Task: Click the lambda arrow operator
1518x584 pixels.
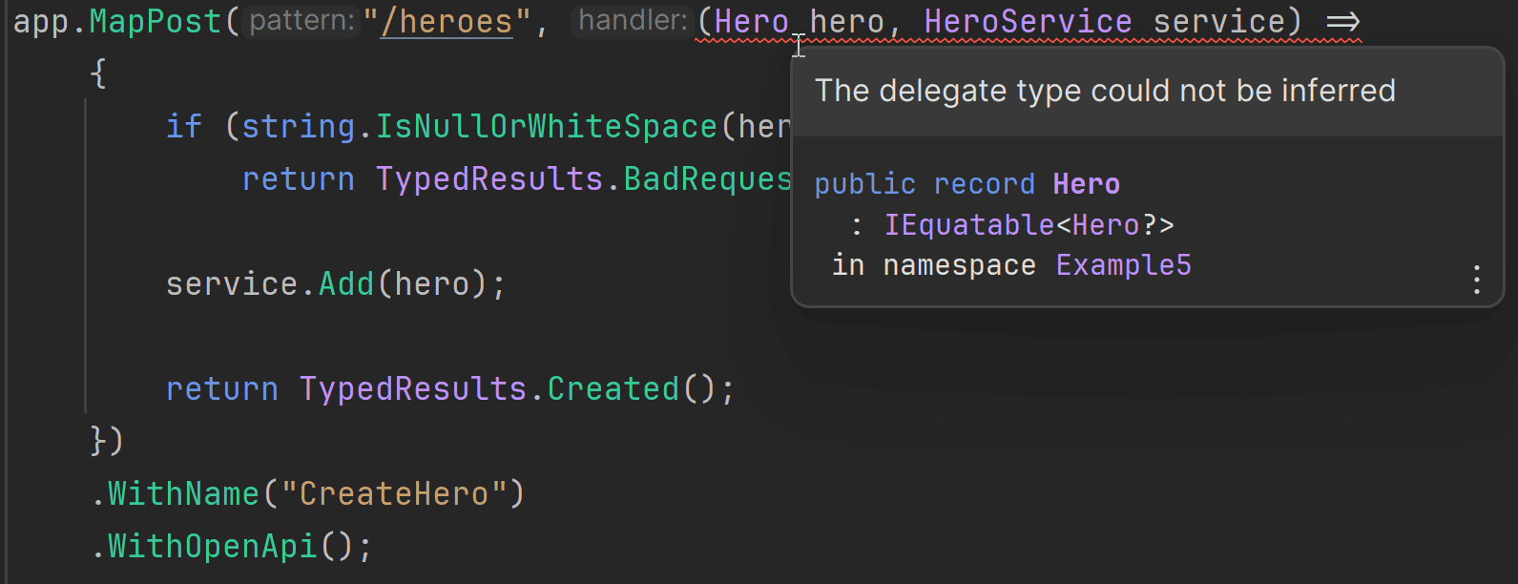Action: [x=1342, y=22]
